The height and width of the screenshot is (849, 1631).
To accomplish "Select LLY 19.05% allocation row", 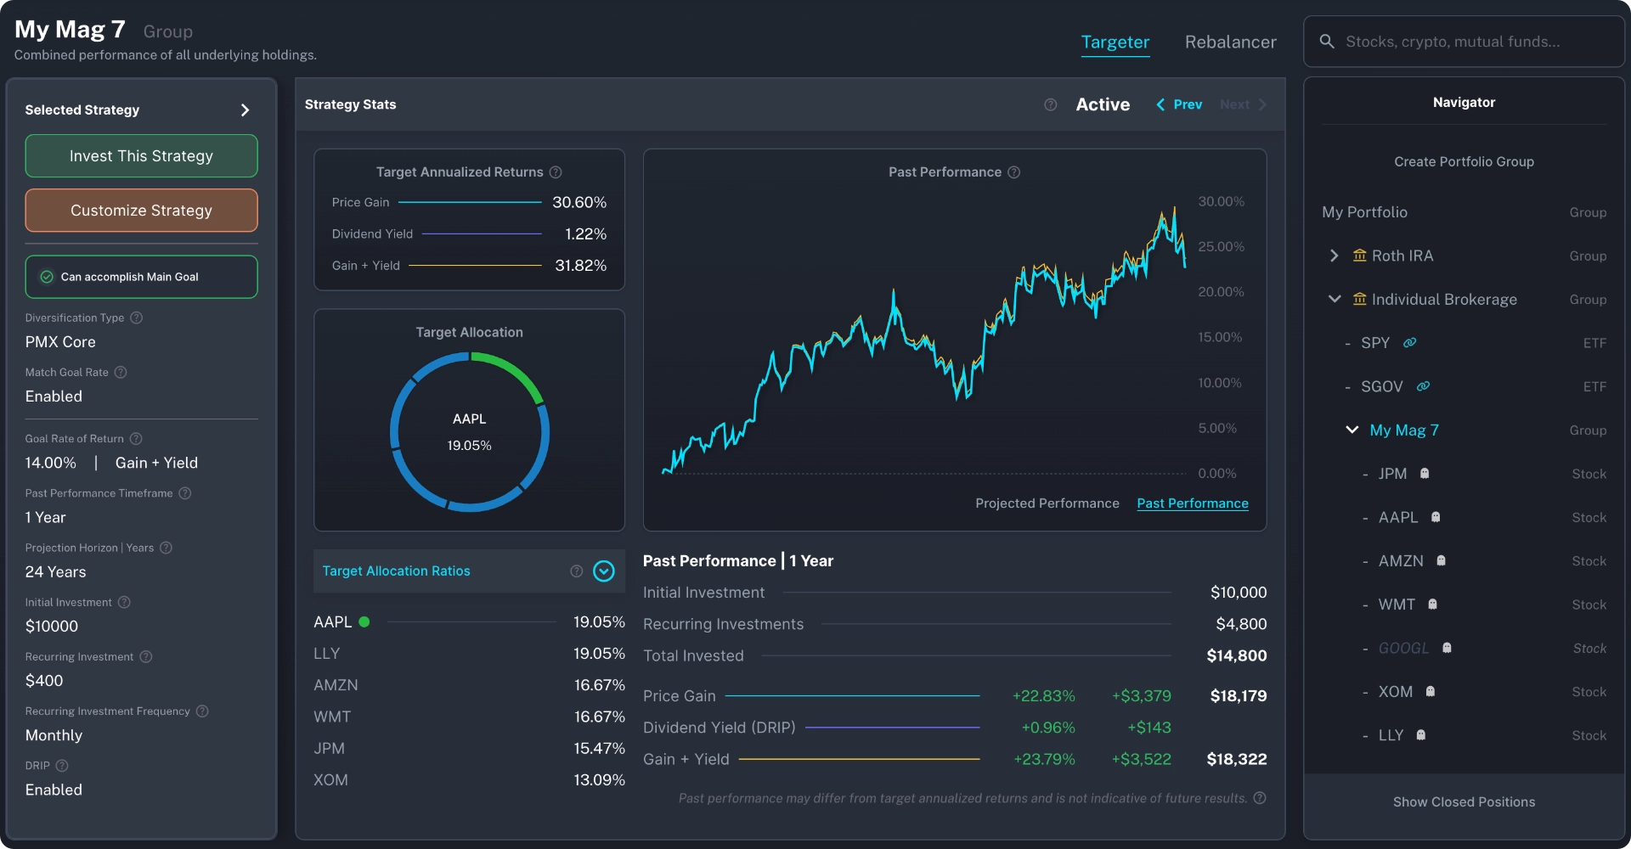I will [x=469, y=654].
